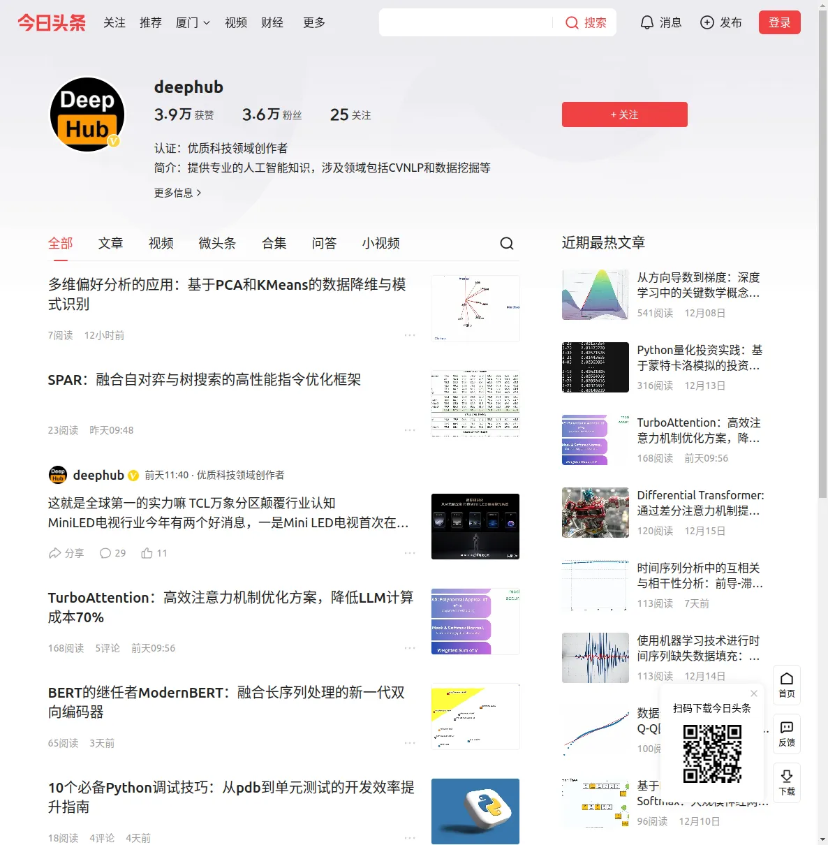This screenshot has width=828, height=845.
Task: Click the 下载 download icon
Action: (787, 783)
